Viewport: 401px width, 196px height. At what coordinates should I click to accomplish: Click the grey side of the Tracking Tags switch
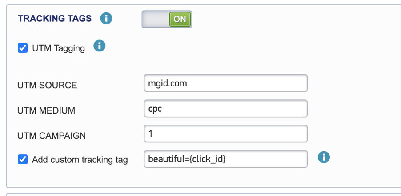tap(155, 19)
